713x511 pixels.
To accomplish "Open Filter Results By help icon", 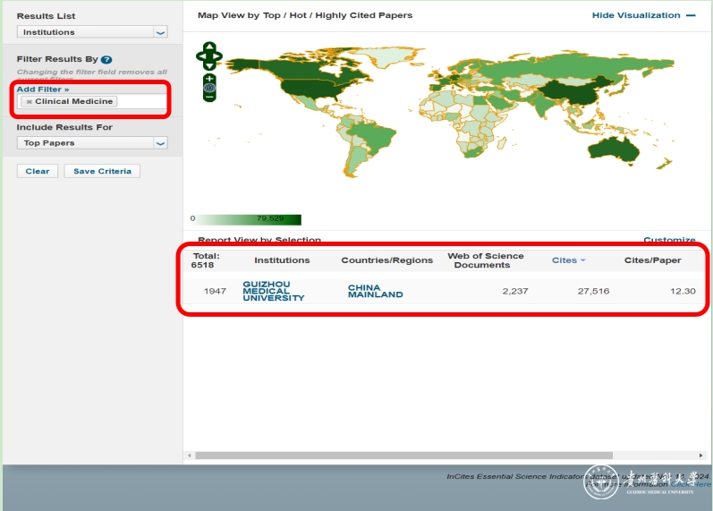I will point(106,59).
